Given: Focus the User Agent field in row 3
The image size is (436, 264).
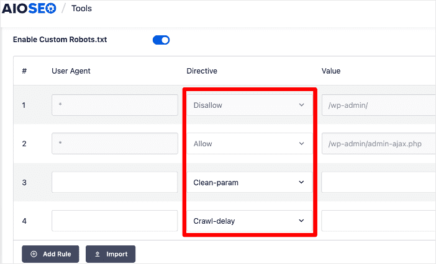Looking at the screenshot, I should pyautogui.click(x=114, y=182).
